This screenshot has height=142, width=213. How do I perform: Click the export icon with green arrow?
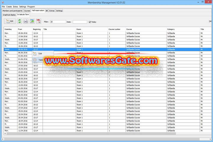[x=32, y=21]
